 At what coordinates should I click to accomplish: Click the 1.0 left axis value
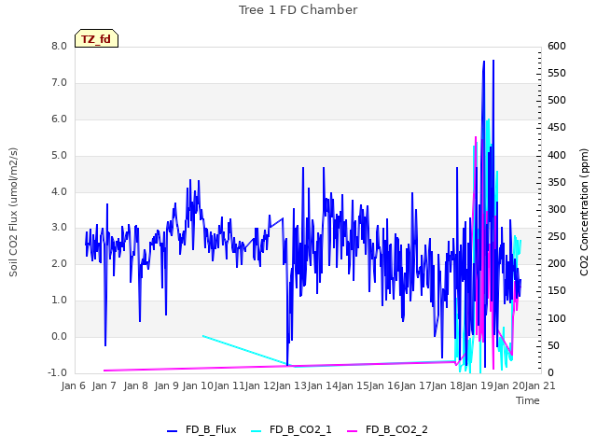pyautogui.click(x=59, y=301)
